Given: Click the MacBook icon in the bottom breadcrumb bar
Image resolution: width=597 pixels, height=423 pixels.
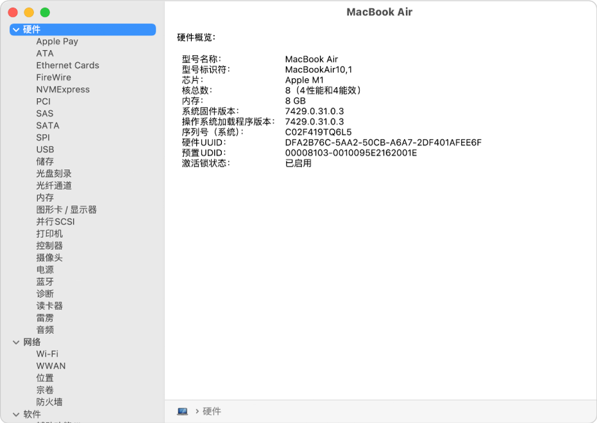Looking at the screenshot, I should click(183, 411).
